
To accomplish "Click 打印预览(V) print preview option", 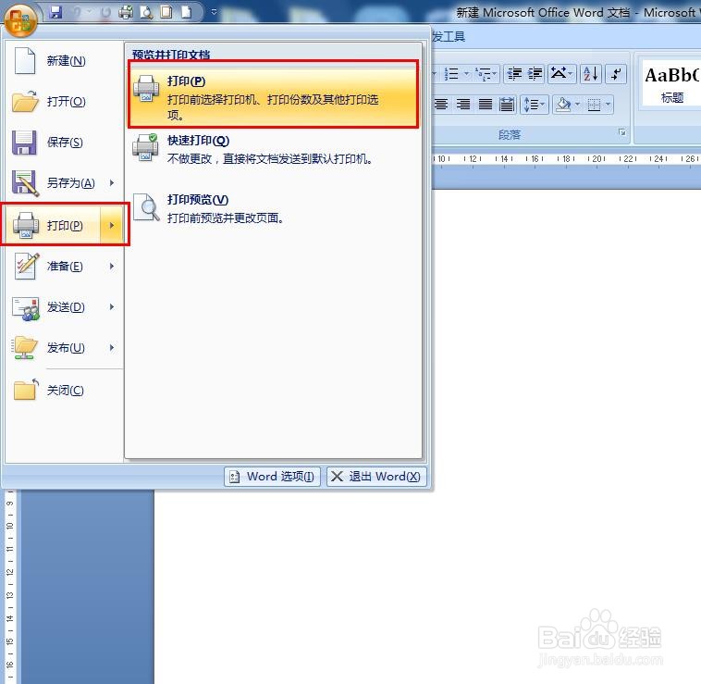I will click(273, 209).
